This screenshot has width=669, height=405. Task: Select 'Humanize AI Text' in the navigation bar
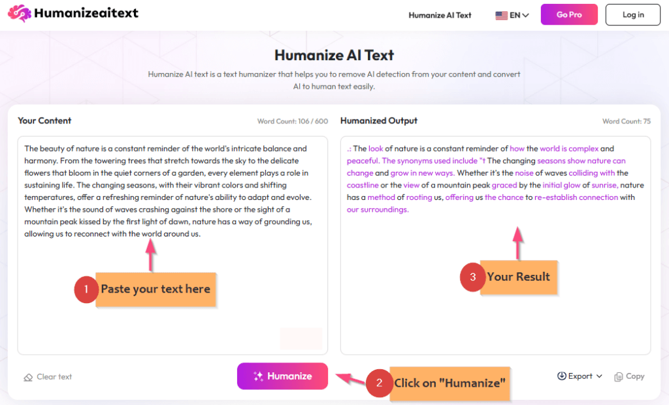pos(440,15)
